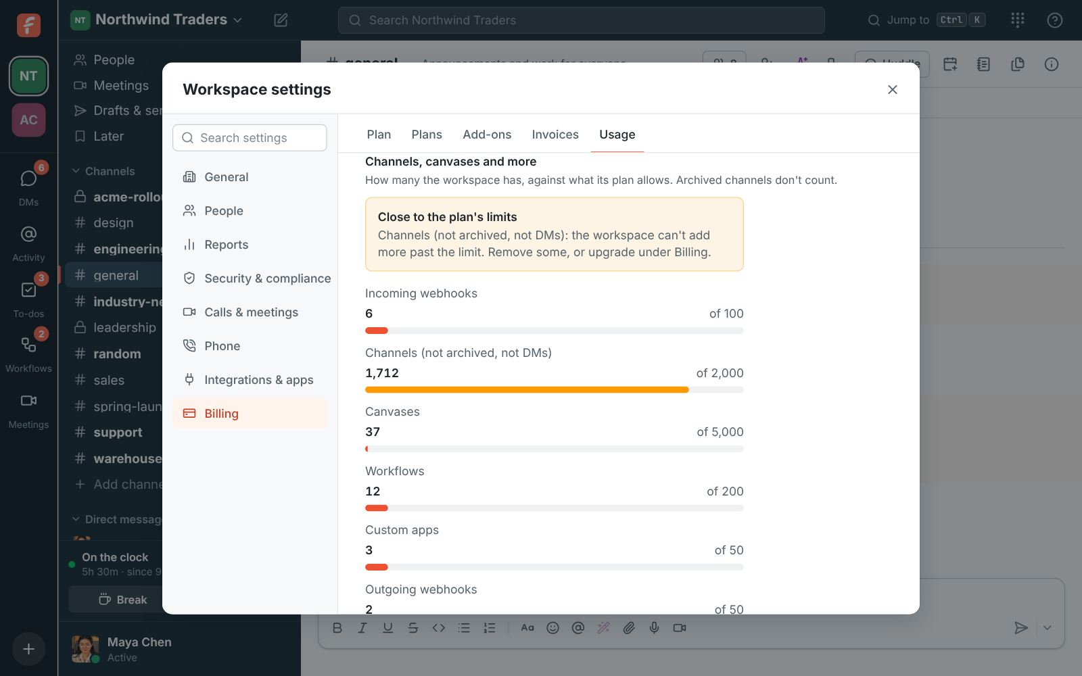
Task: Open Integrations & apps settings
Action: click(x=250, y=380)
